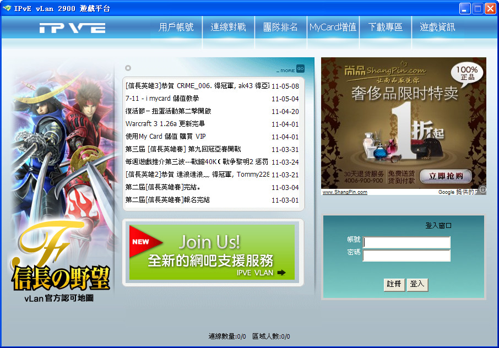Viewport: 499px width, 348px height.
Task: Open the 用戶帳號 menu
Action: (x=176, y=27)
